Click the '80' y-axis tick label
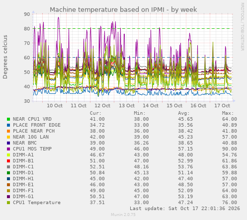This screenshot has width=247, height=220. [27, 29]
